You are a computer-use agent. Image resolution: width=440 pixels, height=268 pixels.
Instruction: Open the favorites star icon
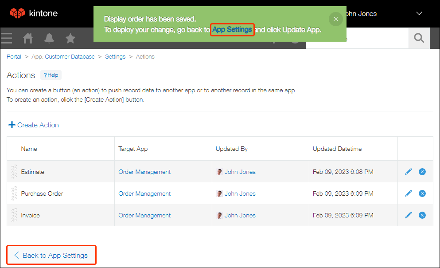coord(70,38)
